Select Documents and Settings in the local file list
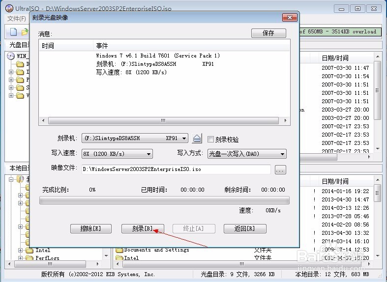Viewport: 387px width, 282px height. click(156, 250)
